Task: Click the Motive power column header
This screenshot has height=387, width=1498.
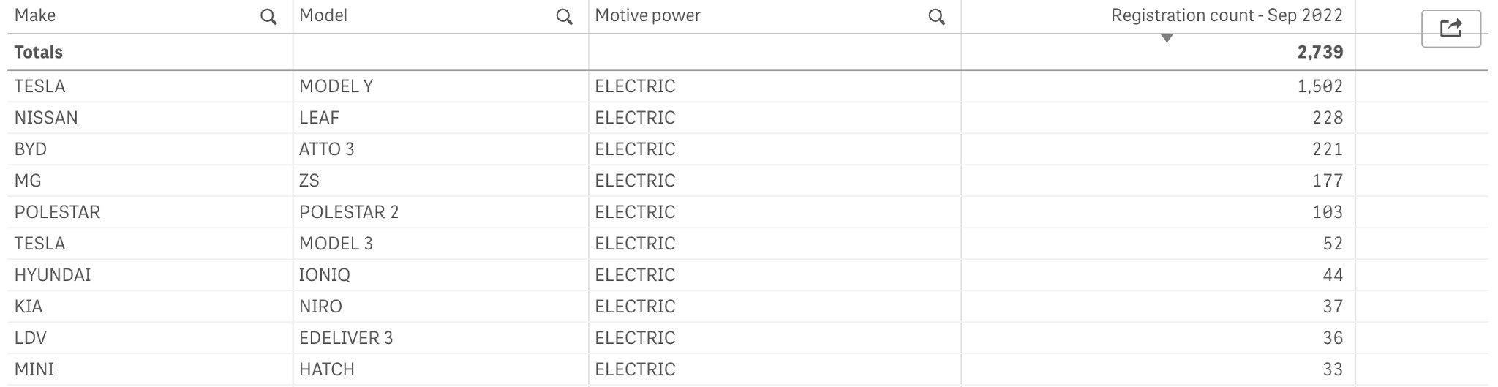Action: pyautogui.click(x=647, y=15)
